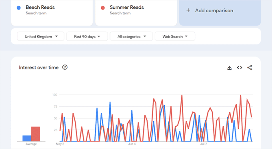Click the 50 y-axis value

(x=56, y=118)
